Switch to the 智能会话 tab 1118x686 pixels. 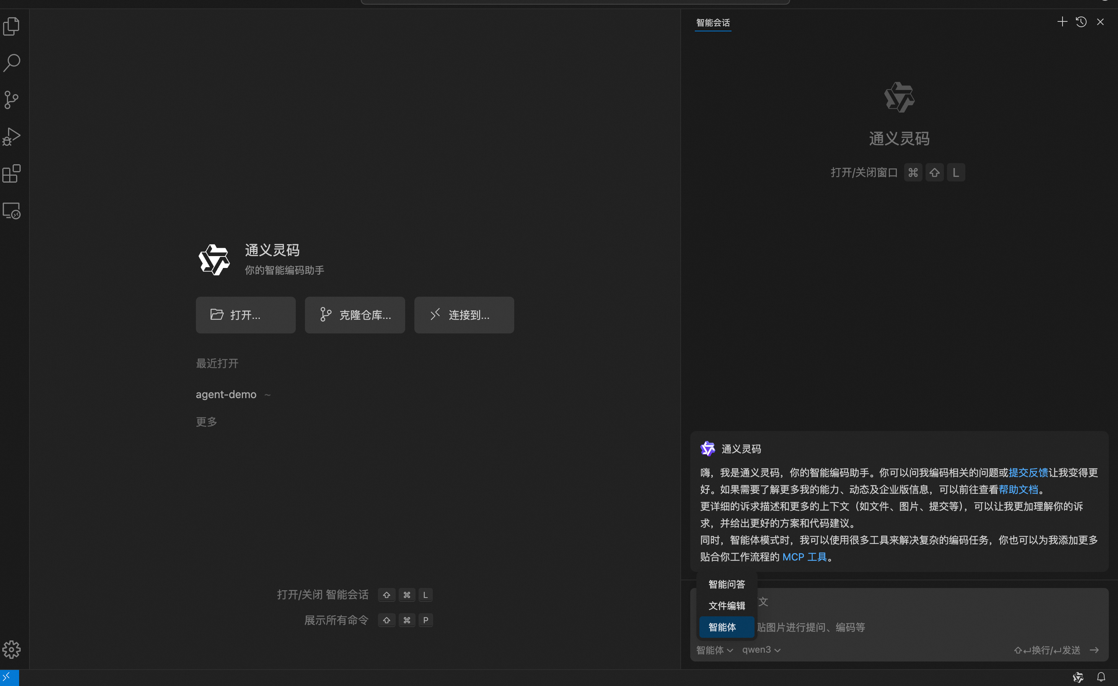click(712, 22)
